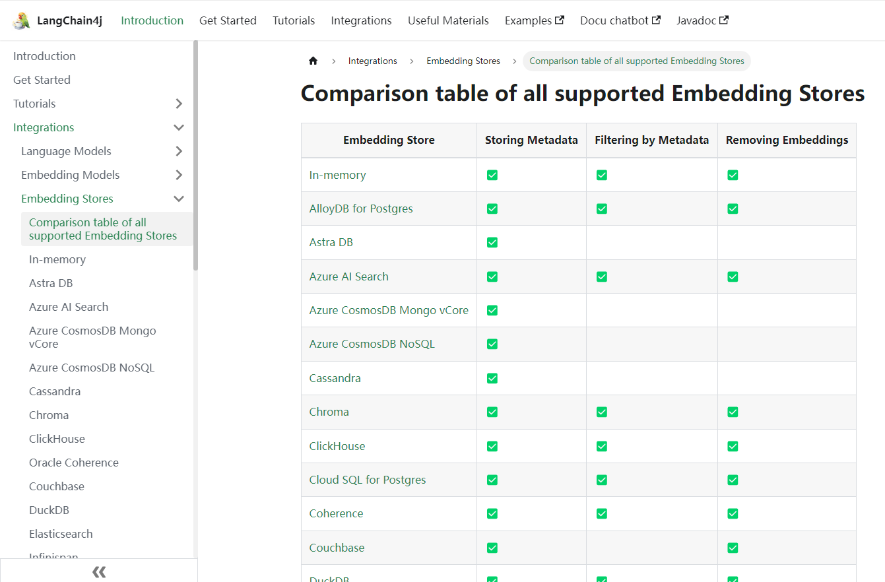
Task: Select Azure CosmosDB NoSQL in the sidebar
Action: pos(92,368)
